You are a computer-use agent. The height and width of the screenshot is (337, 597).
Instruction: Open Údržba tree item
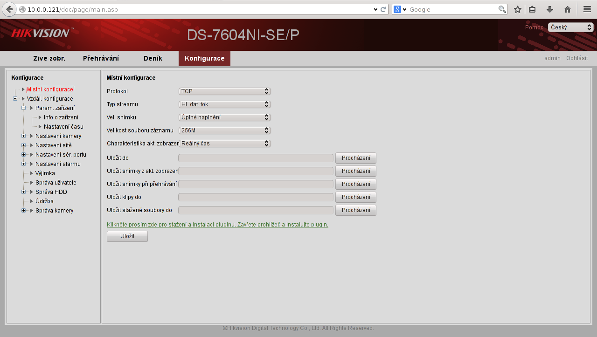click(x=44, y=201)
